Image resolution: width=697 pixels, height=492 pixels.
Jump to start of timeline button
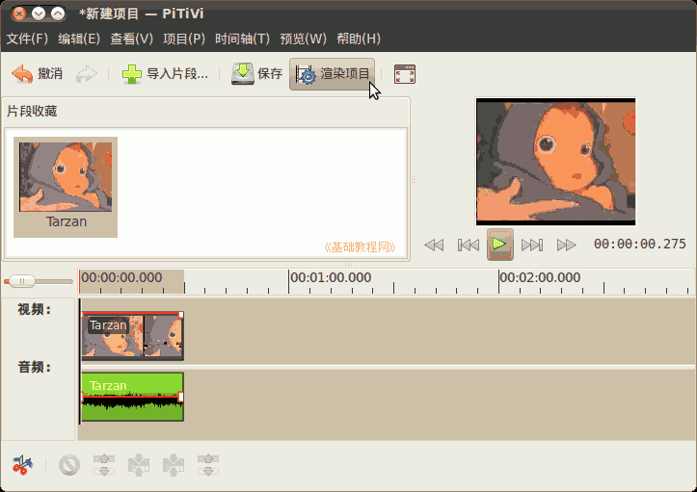pos(469,245)
